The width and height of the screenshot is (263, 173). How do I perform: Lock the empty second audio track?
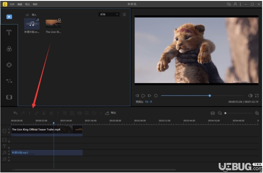click(9, 160)
